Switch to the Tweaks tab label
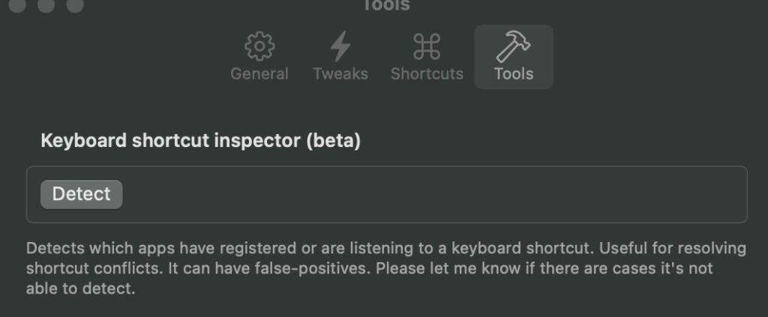Screen dimensions: 768x317 (340, 74)
